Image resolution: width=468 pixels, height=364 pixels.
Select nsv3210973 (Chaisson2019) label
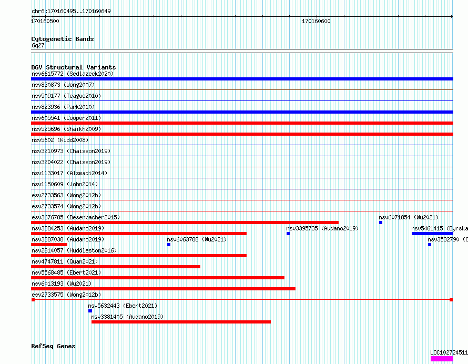point(71,151)
